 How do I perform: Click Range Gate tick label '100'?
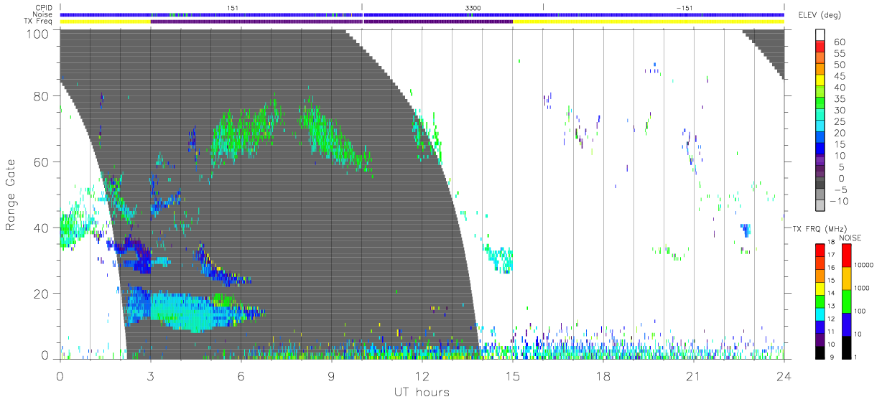38,33
